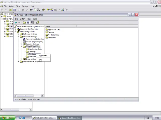Viewport: 161px width, 120px height.
Task: Click Find objects icon in Active Directory toolbar
Action: 63,10
